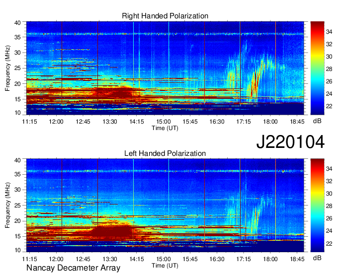Click the burst arcs near 17:30 in the right-handed plot
Image resolution: width=338 pixels, height=274 pixels.
pyautogui.click(x=255, y=82)
